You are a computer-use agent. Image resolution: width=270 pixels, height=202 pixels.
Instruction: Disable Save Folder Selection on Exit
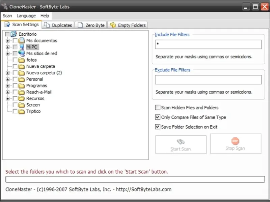click(x=158, y=127)
